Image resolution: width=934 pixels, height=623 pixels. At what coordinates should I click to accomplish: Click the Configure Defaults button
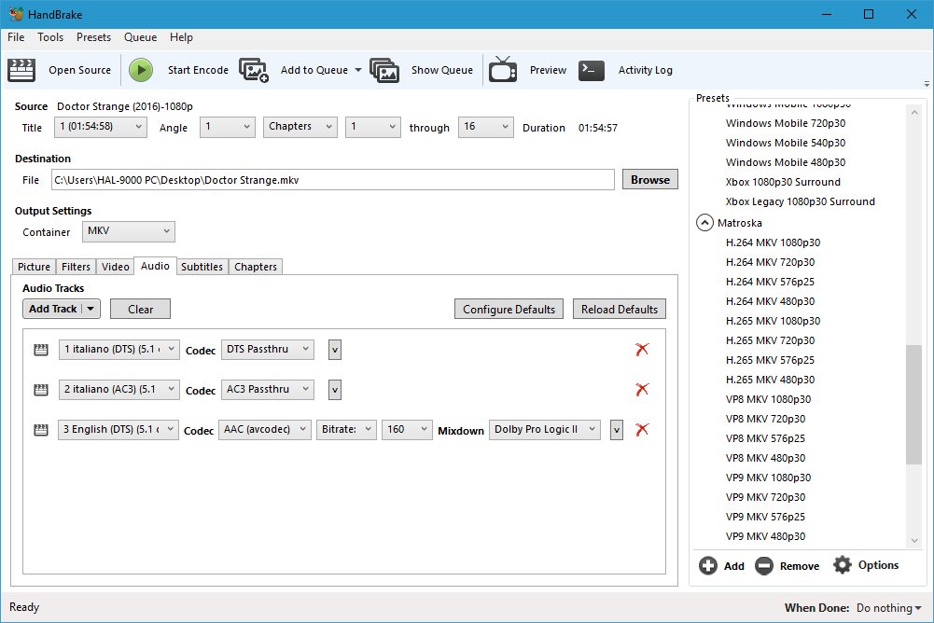coord(509,310)
